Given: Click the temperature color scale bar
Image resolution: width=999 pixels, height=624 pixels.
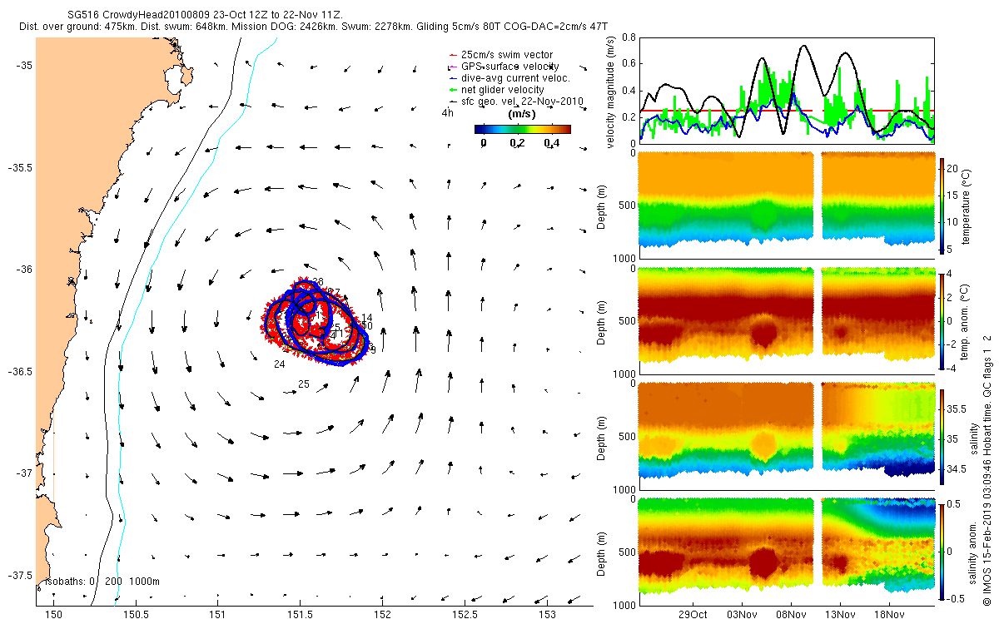Looking at the screenshot, I should point(942,205).
